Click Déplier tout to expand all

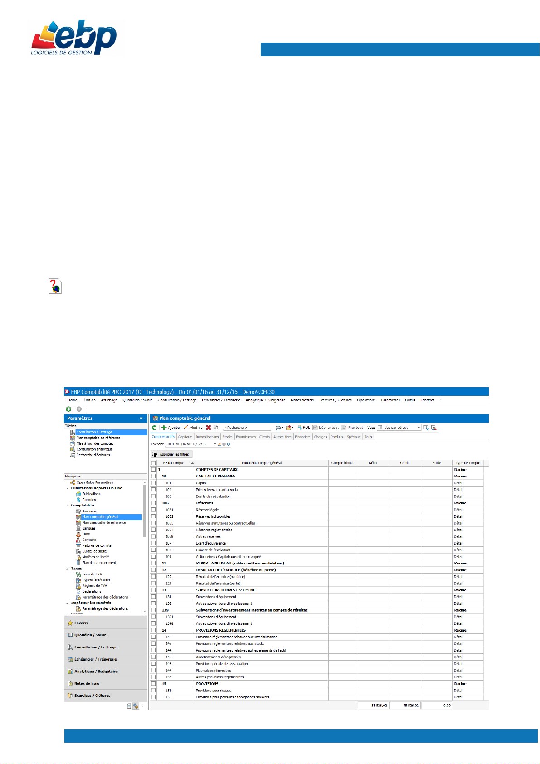pyautogui.click(x=326, y=428)
